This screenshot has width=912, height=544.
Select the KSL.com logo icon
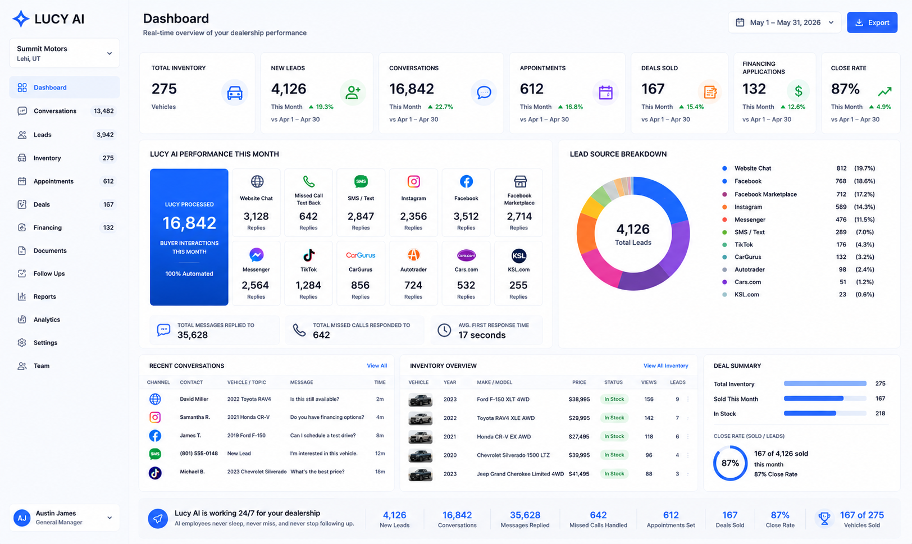[519, 255]
